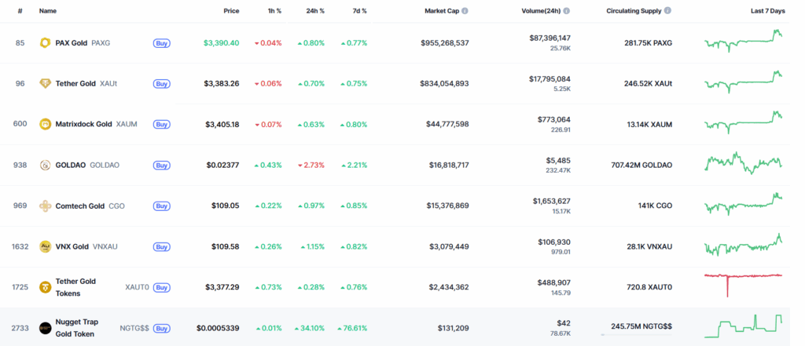Open the Comtech Gold name link
The image size is (805, 346).
tap(80, 206)
